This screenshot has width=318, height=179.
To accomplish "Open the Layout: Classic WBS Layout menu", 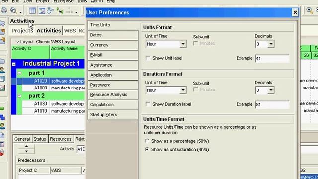I will coord(45,42).
